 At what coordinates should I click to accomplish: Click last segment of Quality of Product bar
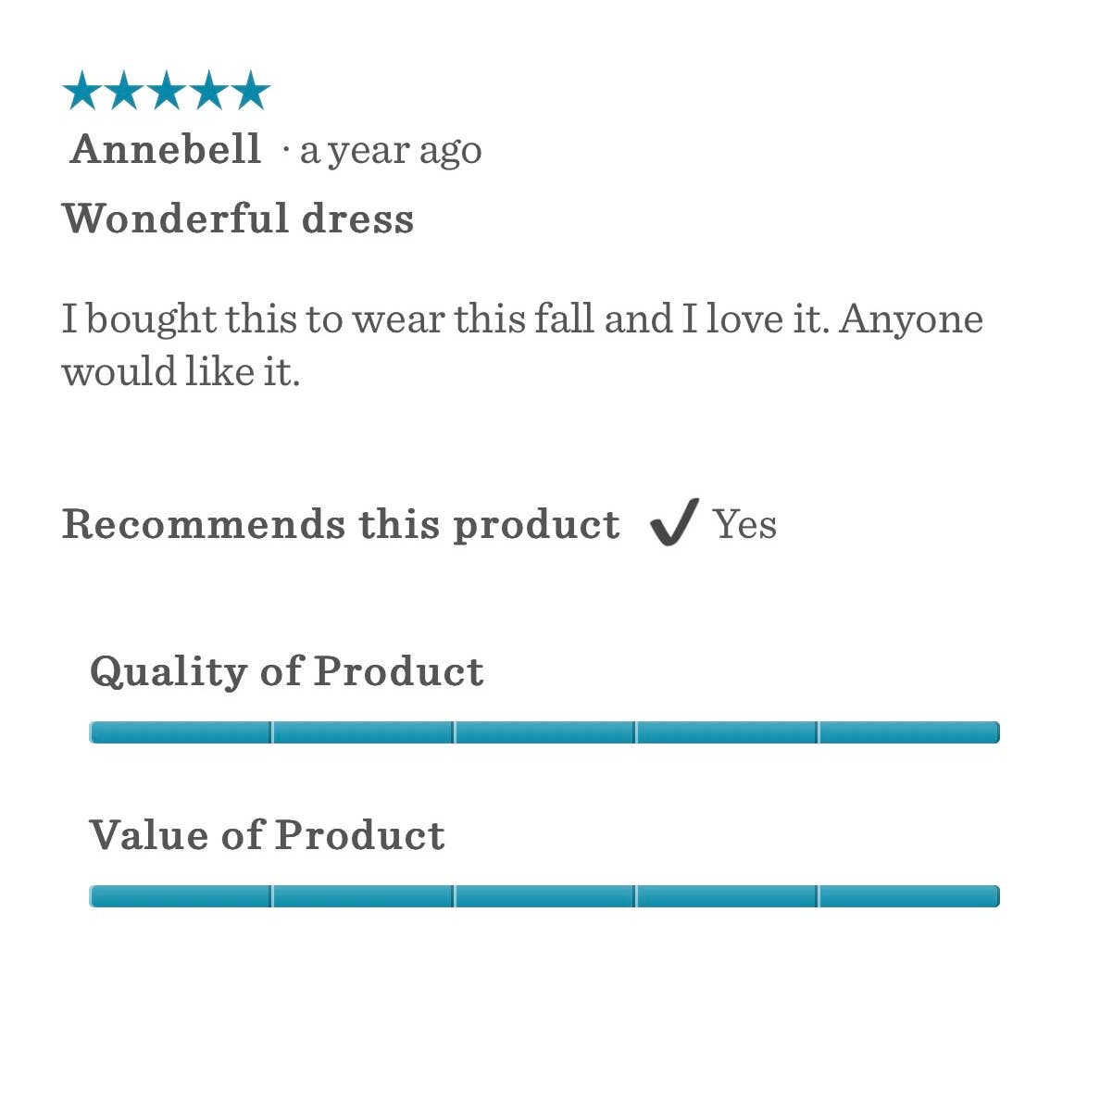click(908, 732)
